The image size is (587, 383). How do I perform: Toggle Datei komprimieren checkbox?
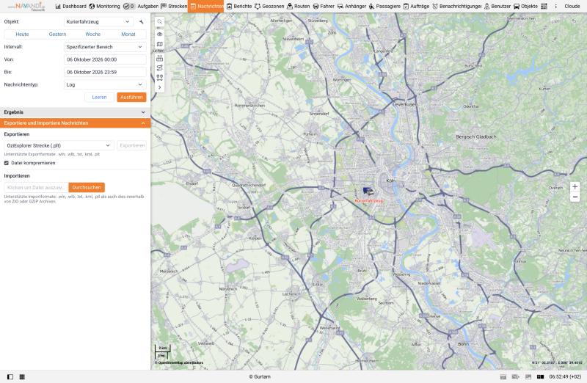(x=7, y=163)
